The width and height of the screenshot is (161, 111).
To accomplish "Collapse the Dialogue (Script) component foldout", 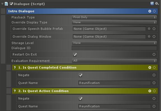I will 2,4.
